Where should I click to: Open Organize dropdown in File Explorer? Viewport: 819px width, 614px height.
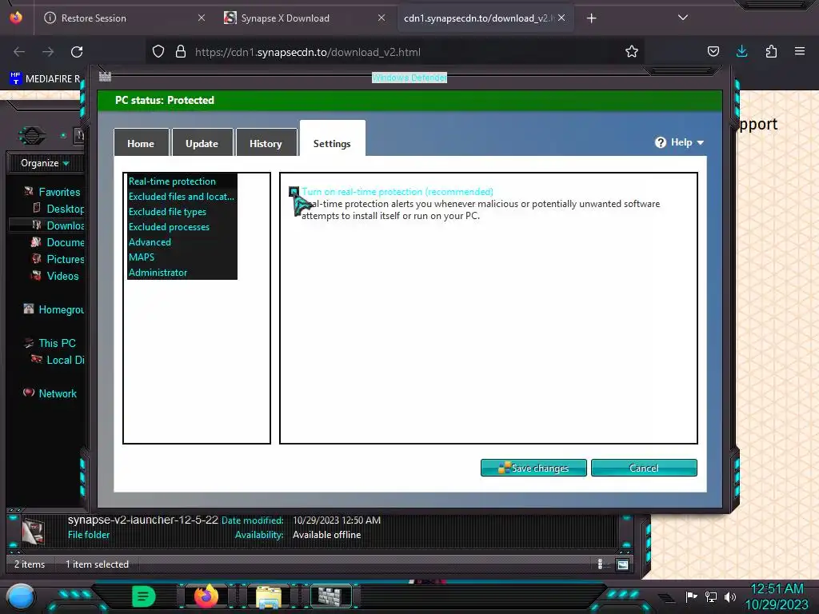pos(45,163)
